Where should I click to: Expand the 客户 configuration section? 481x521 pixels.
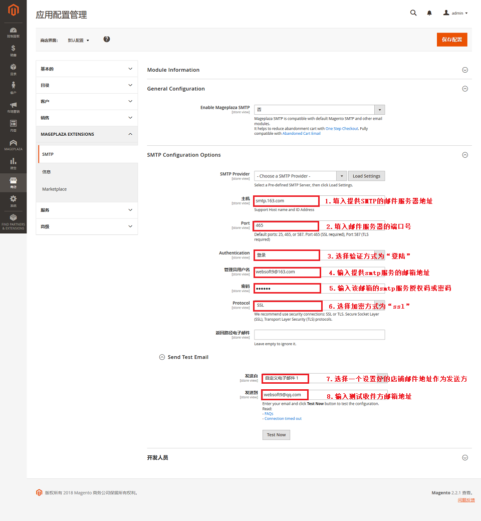[x=87, y=101]
